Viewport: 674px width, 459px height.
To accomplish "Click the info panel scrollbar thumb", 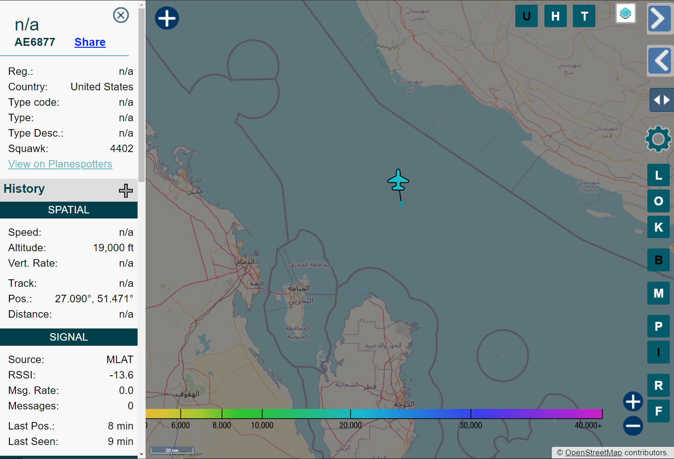I will point(141,95).
